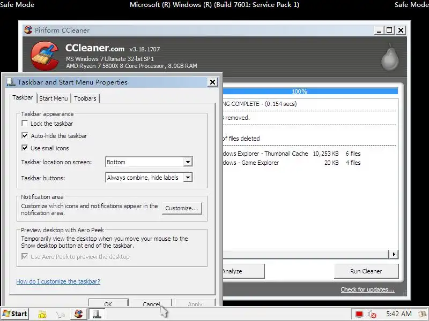The width and height of the screenshot is (429, 321).
Task: Select the Game Explorer result row
Action: tap(292, 163)
